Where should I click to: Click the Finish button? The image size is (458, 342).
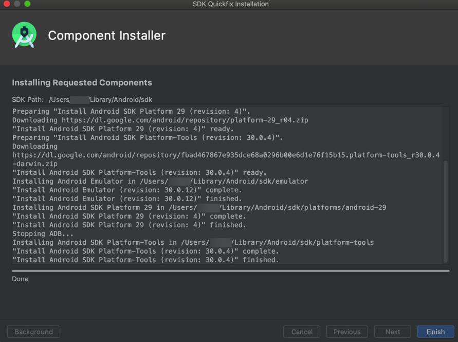click(x=435, y=332)
